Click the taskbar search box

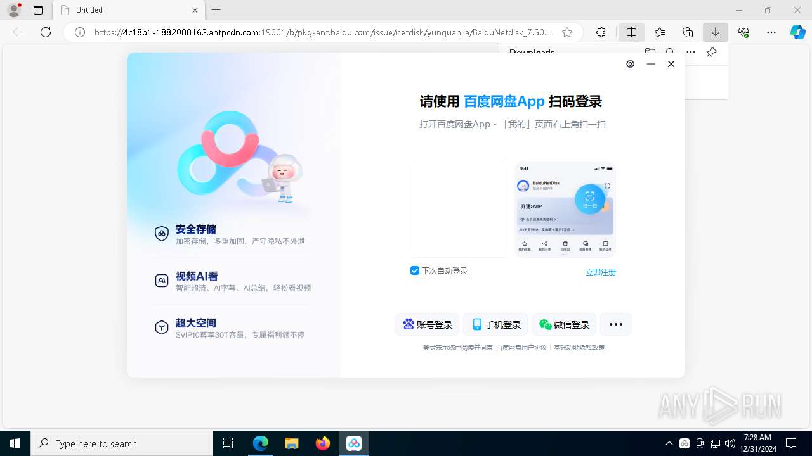tap(122, 443)
